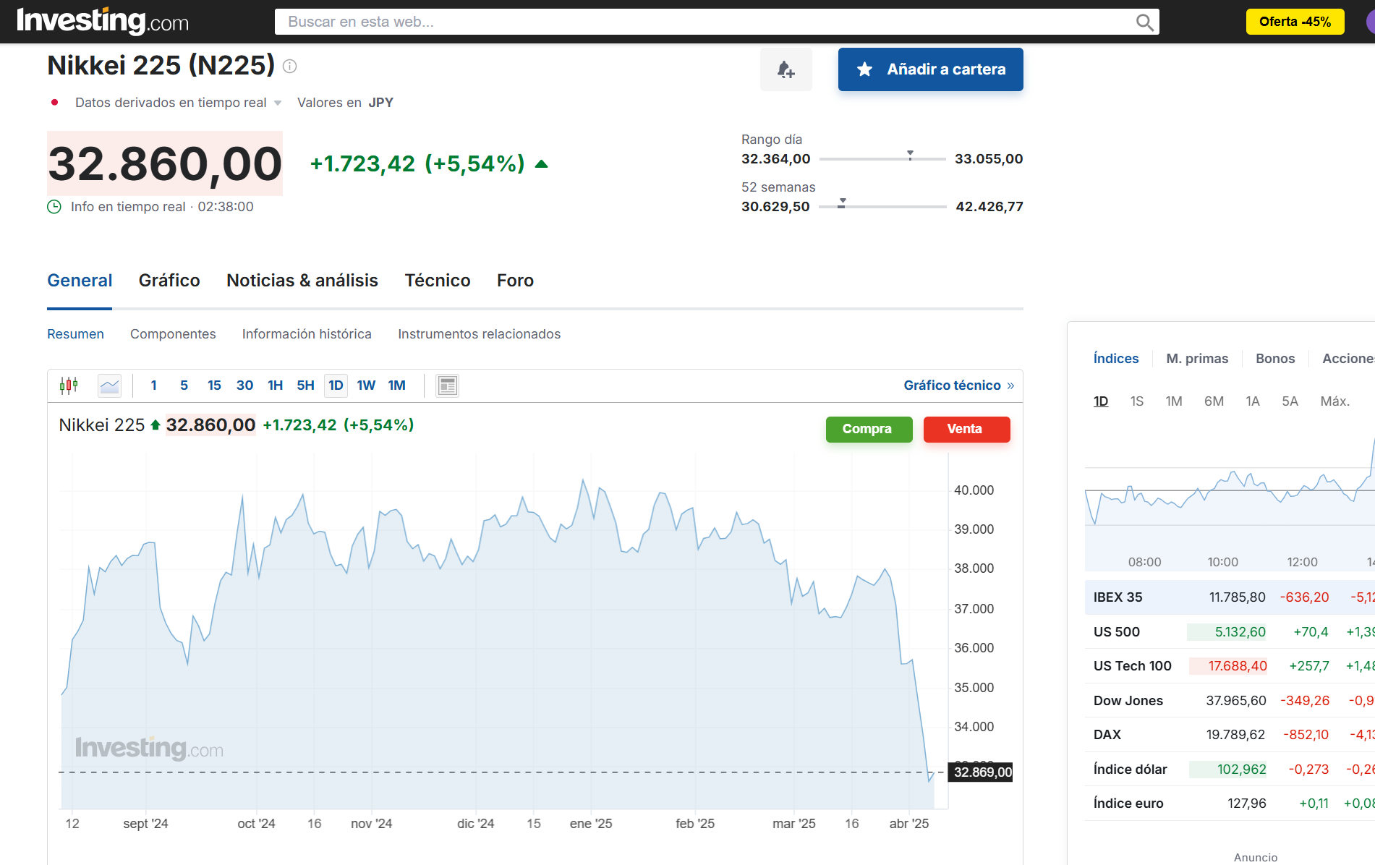Create an alert with the bell icon
1375x865 pixels.
pos(786,69)
